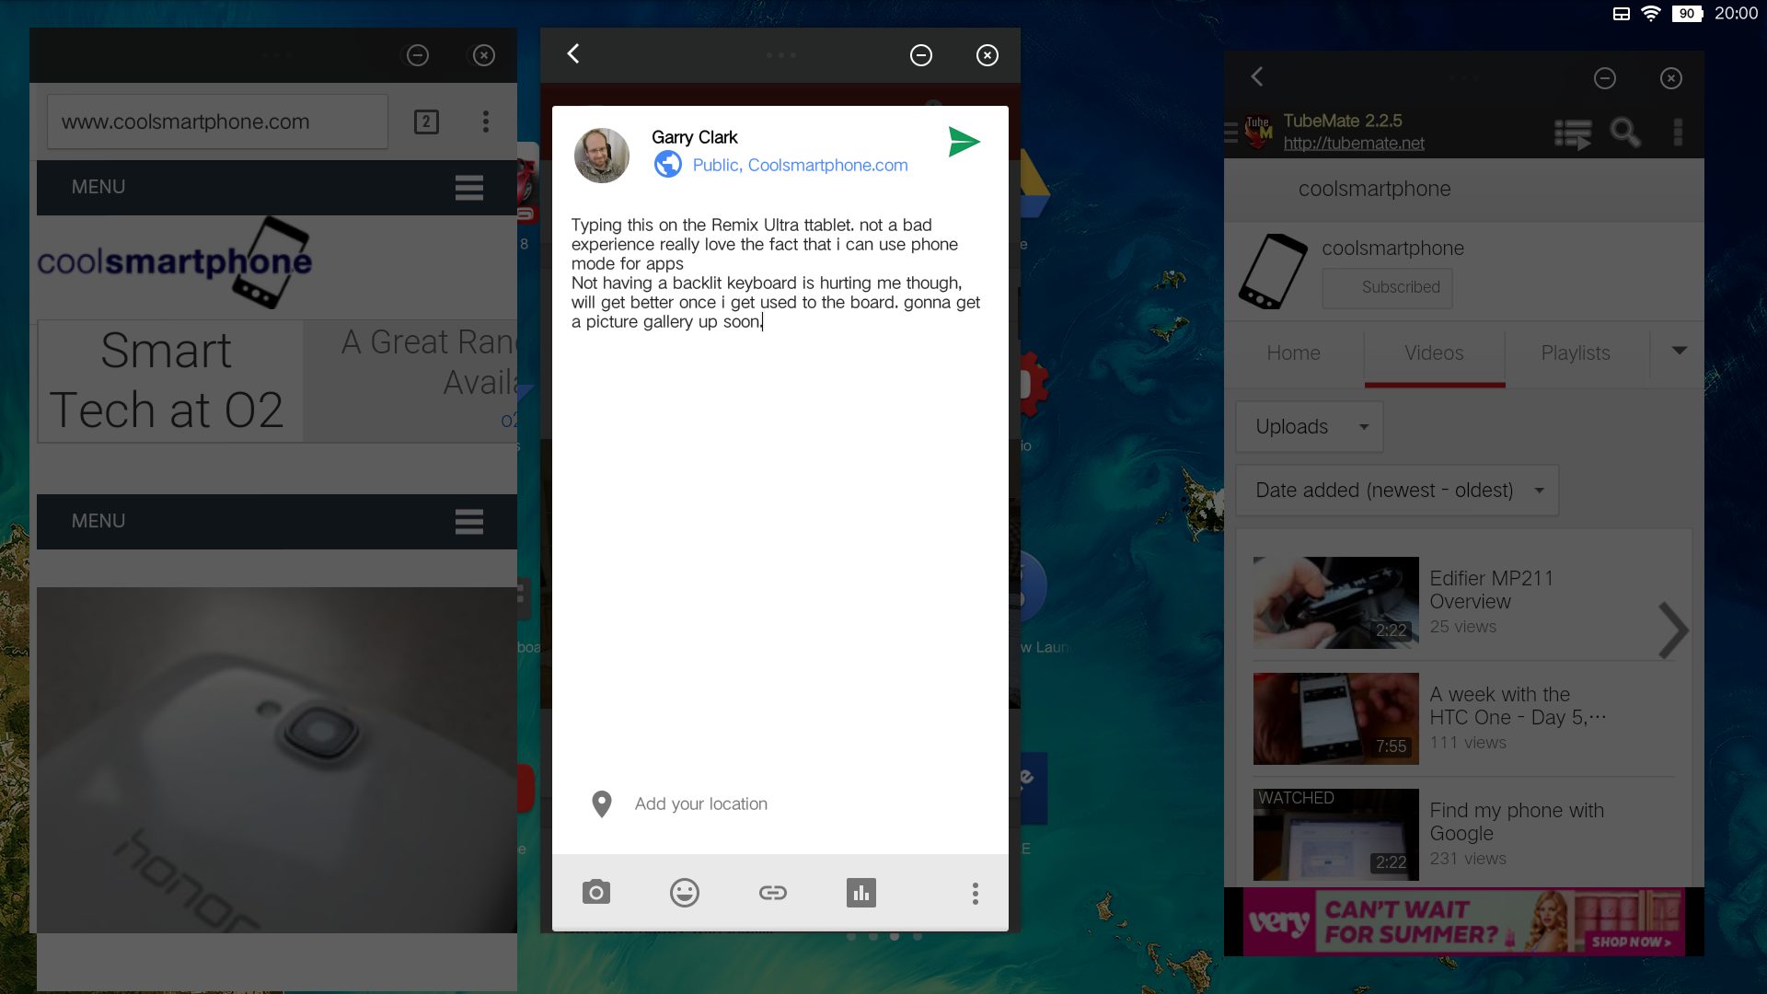The height and width of the screenshot is (994, 1767).
Task: Click the keyboard layout status icon
Action: 1622,13
